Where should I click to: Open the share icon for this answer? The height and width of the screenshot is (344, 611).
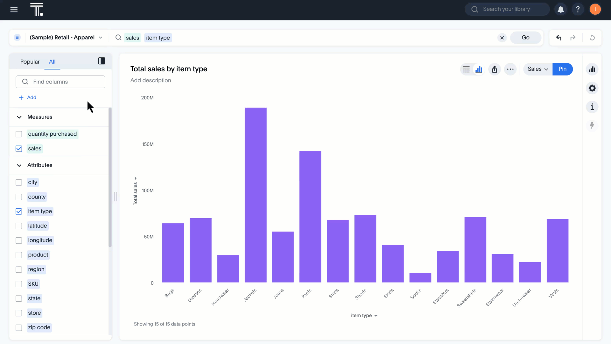(x=494, y=69)
